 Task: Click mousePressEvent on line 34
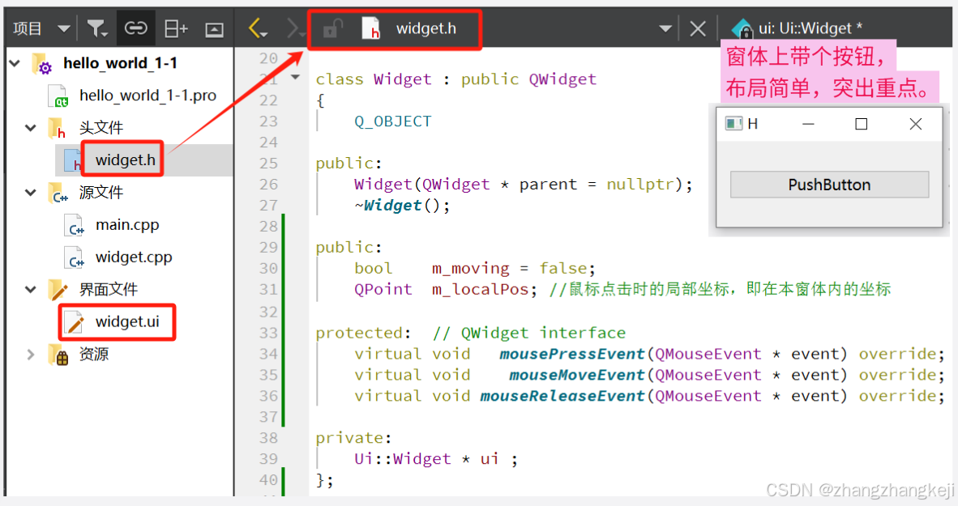click(x=572, y=354)
